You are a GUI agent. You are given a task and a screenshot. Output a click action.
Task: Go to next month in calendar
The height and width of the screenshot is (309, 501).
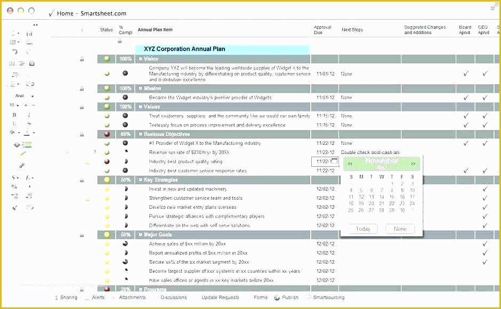413,164
